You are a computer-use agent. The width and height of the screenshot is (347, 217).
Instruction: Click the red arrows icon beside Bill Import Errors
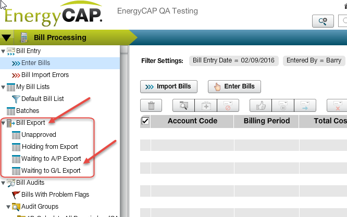[x=16, y=75]
